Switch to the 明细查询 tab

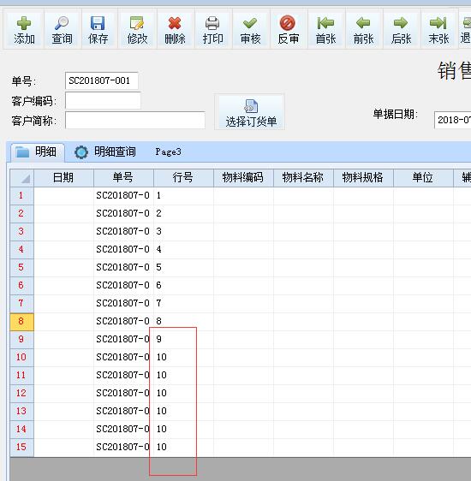pos(105,151)
